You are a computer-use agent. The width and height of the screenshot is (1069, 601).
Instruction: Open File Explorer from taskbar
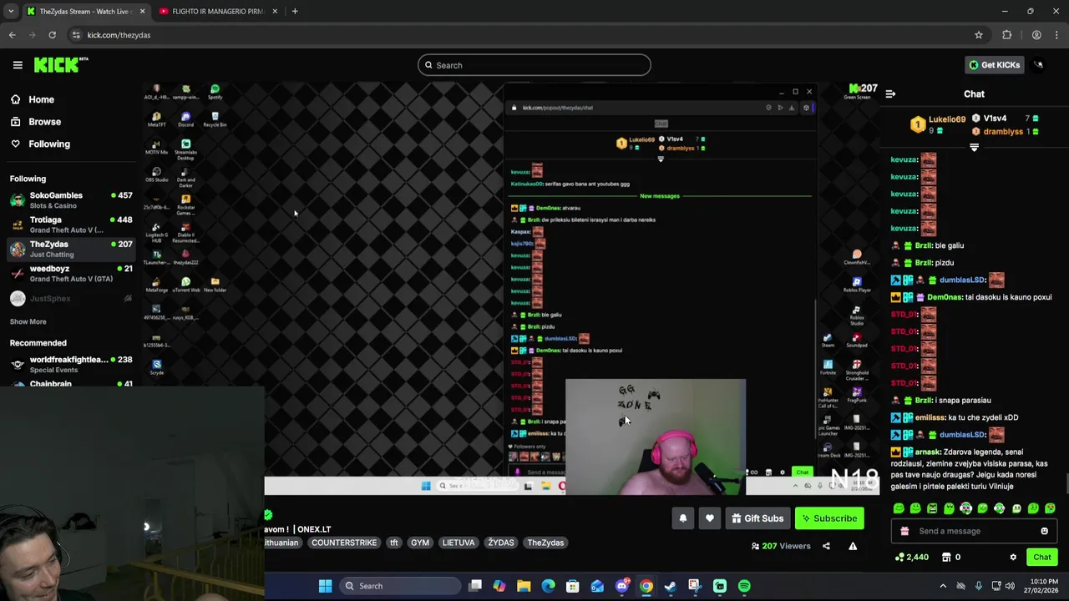click(524, 586)
